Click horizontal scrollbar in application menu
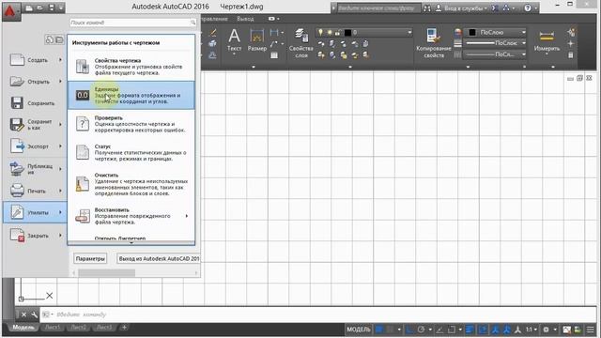Screen dimensions: 601x338 tap(106, 273)
